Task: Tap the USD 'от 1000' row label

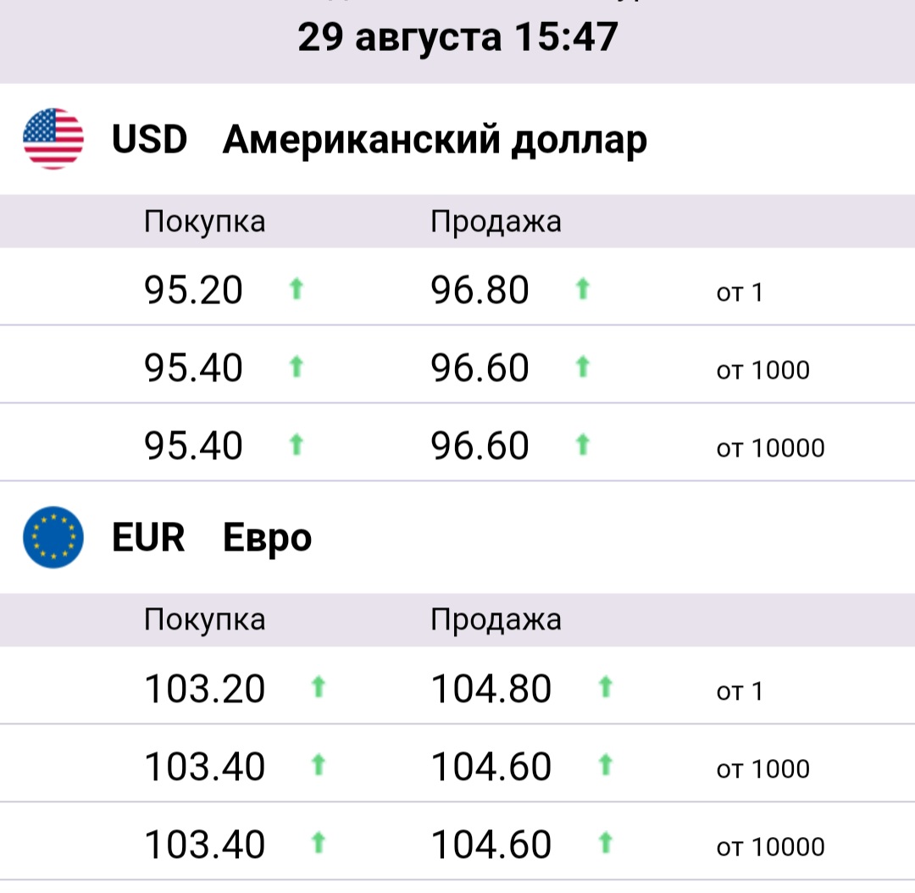Action: 762,370
